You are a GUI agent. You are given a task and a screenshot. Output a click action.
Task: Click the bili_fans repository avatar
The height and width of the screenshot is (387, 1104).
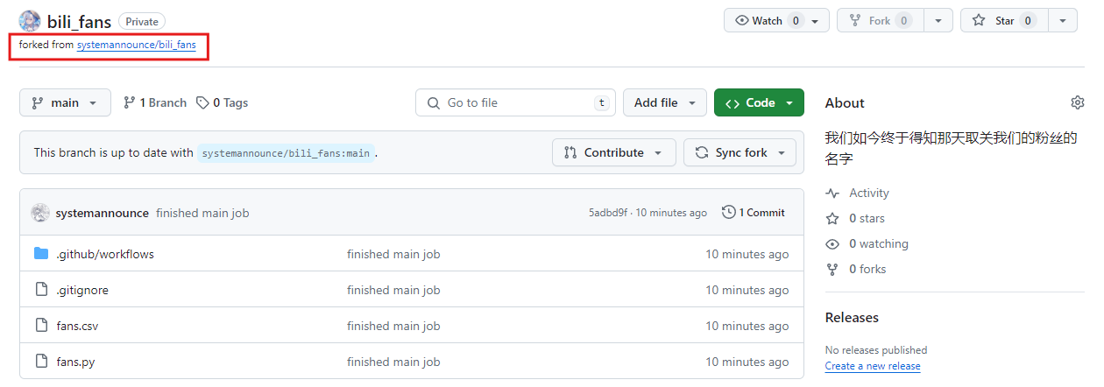30,21
